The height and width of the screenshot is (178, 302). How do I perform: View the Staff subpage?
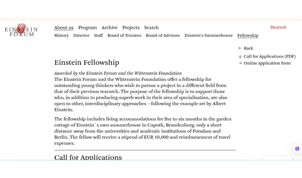(98, 36)
